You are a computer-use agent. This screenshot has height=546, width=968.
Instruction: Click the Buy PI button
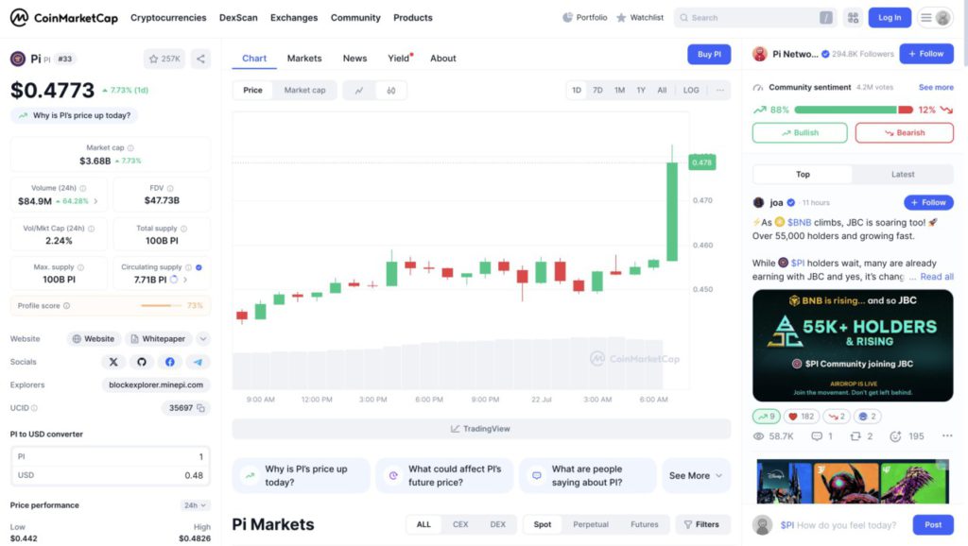point(709,54)
